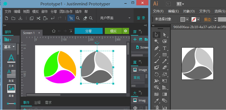Open simulation settings gear button
This screenshot has height=110, width=226.
[126, 31]
